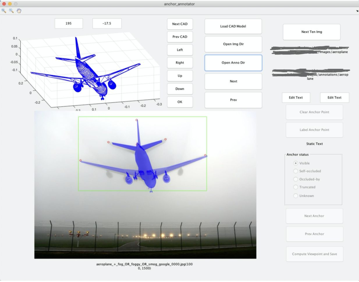Select the zoom in magnifier tool
Viewport: 359px width, 282px height.
tap(3, 11)
